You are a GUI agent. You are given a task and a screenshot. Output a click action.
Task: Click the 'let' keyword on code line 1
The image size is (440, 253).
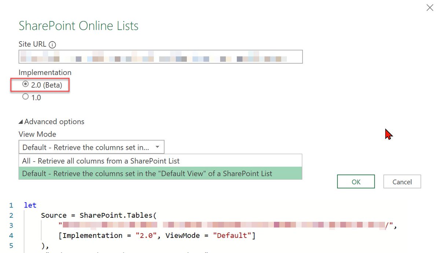(30, 205)
